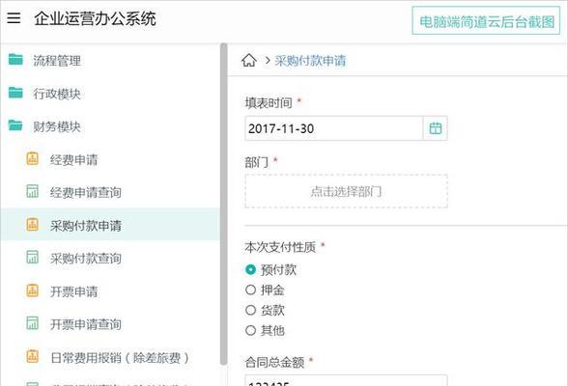Open the 经费申请 form
568x386 pixels.
(73, 160)
